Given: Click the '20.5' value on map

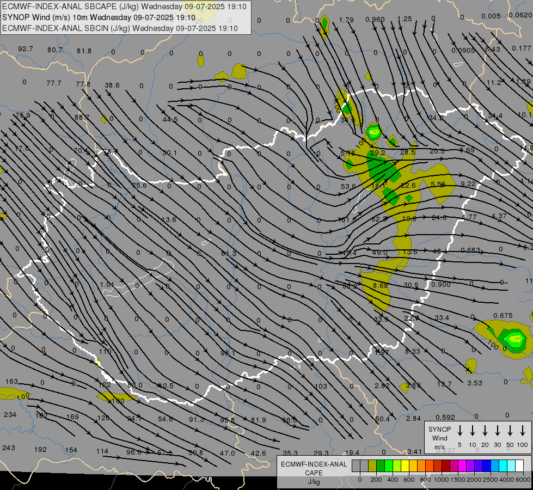Looking at the screenshot, I should point(437,151).
